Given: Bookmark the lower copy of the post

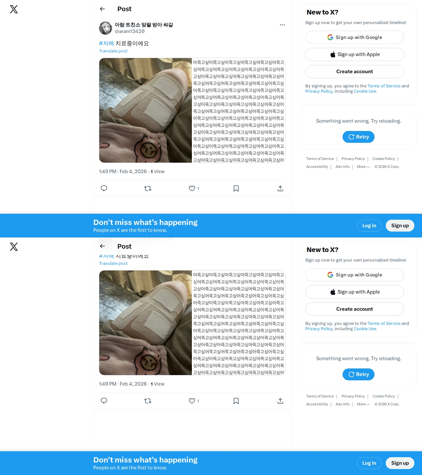Looking at the screenshot, I should [x=236, y=401].
